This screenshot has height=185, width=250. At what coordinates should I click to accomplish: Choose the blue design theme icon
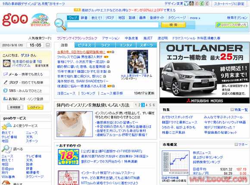pos(186,3)
